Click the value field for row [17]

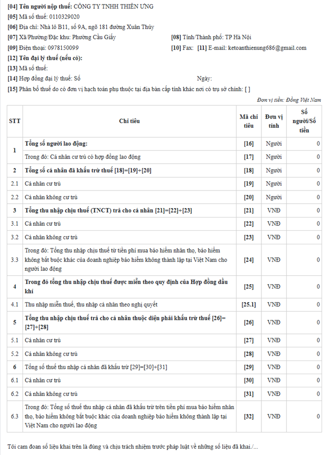tap(304, 157)
